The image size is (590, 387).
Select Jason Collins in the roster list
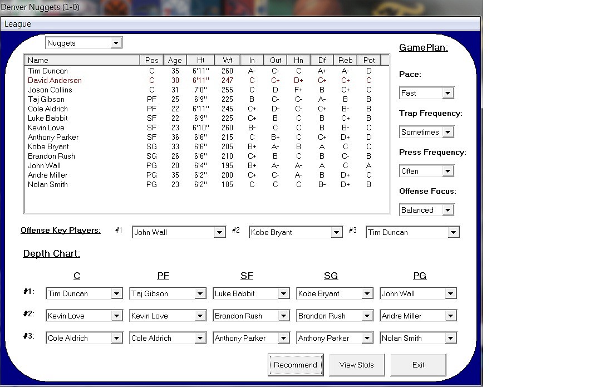[x=206, y=90]
